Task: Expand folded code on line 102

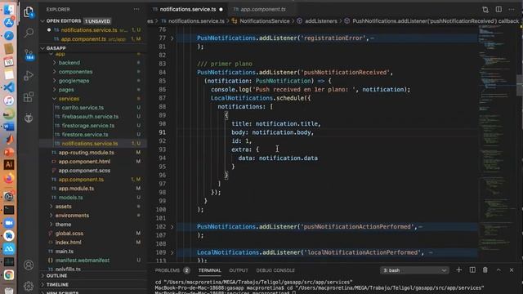Action: 172,227
